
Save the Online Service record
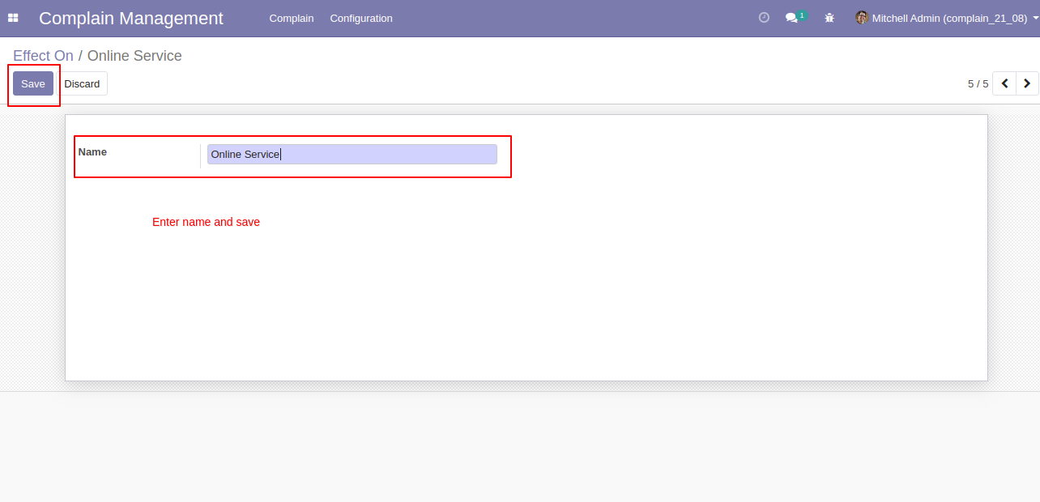click(33, 83)
